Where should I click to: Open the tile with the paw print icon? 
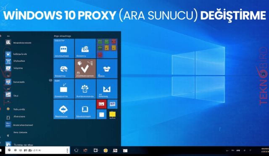tap(85, 89)
